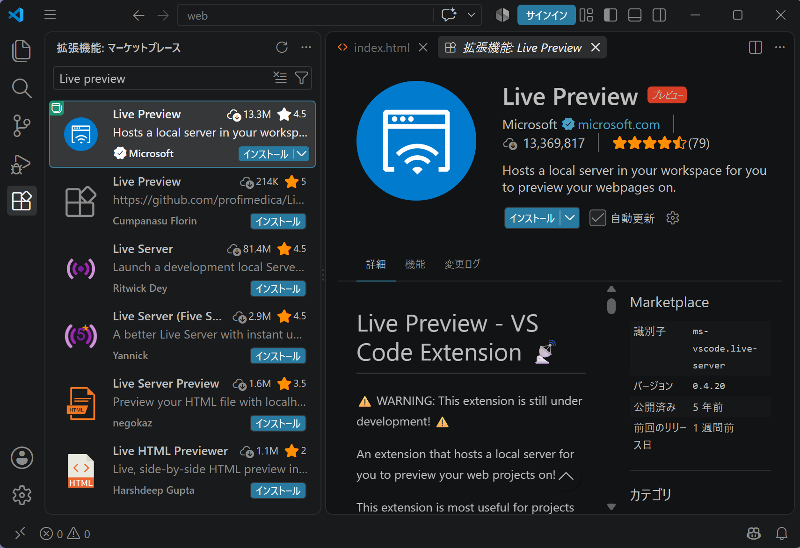Toggle the secondary side bar visibility

click(x=659, y=15)
